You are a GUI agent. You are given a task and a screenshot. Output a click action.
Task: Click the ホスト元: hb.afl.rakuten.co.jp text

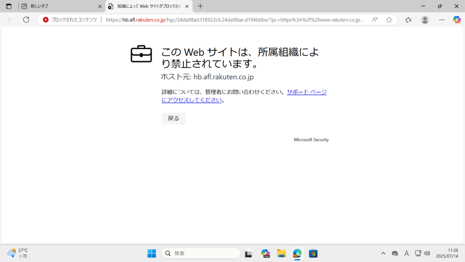tap(207, 77)
